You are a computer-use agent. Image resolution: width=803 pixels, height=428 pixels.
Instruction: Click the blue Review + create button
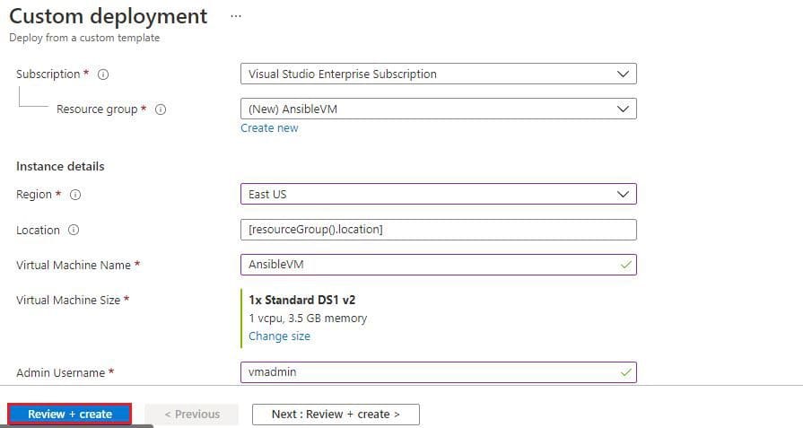[70, 415]
